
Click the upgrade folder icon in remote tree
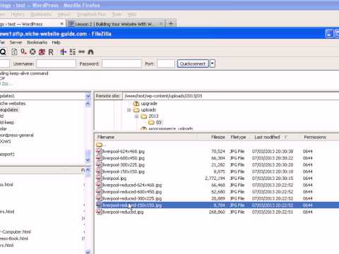pos(136,104)
